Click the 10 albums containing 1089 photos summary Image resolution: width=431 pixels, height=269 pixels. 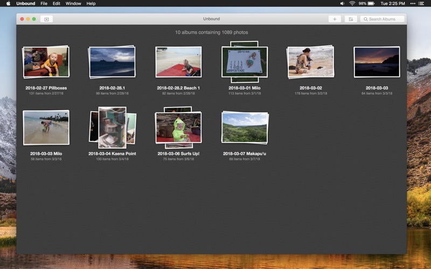212,32
